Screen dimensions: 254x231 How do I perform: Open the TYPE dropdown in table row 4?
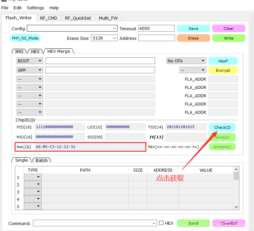click(33, 199)
